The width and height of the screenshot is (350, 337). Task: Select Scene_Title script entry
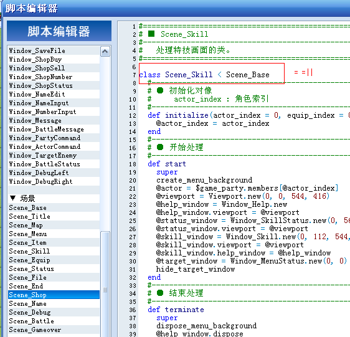54,216
